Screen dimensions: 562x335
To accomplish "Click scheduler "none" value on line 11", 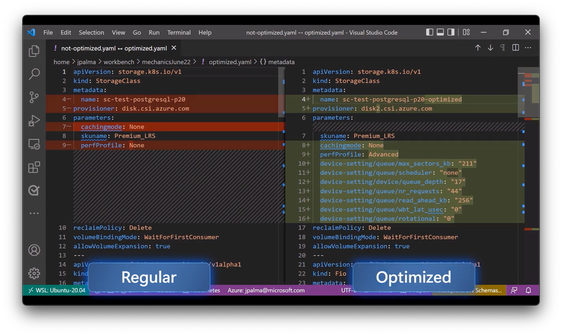I will coord(451,173).
